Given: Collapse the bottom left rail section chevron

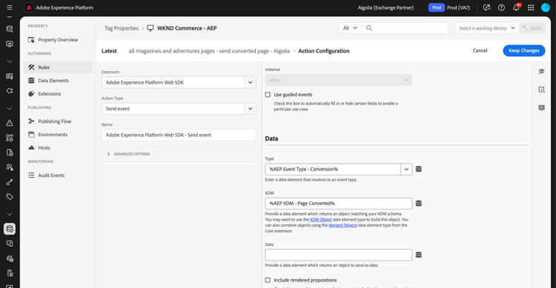Looking at the screenshot, I should pos(10,214).
